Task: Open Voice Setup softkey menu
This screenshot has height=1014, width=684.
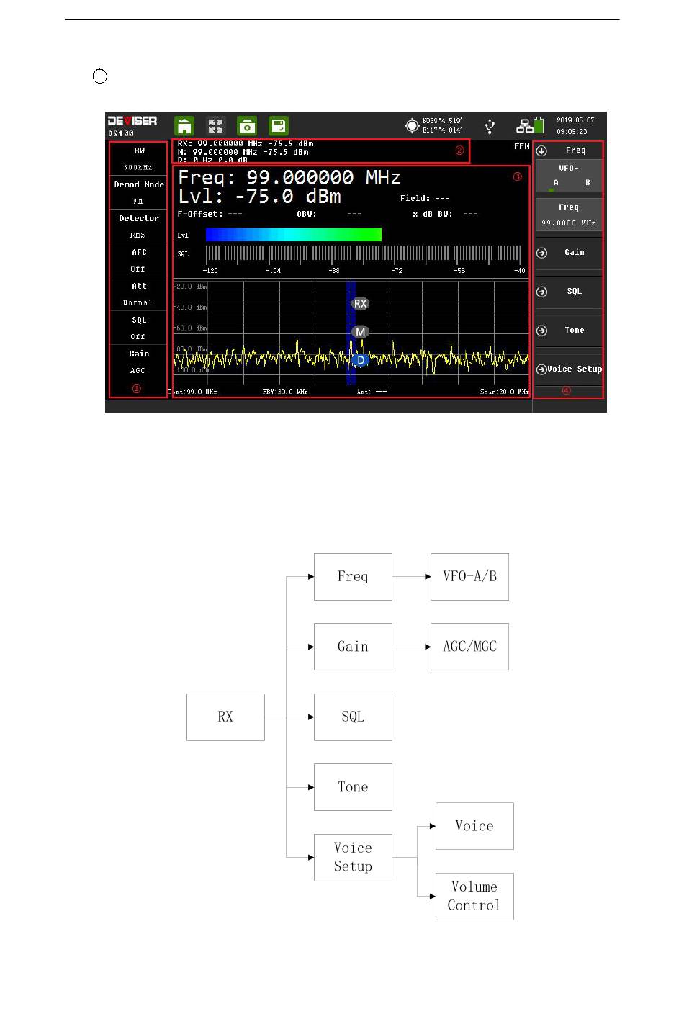Action: pos(569,369)
